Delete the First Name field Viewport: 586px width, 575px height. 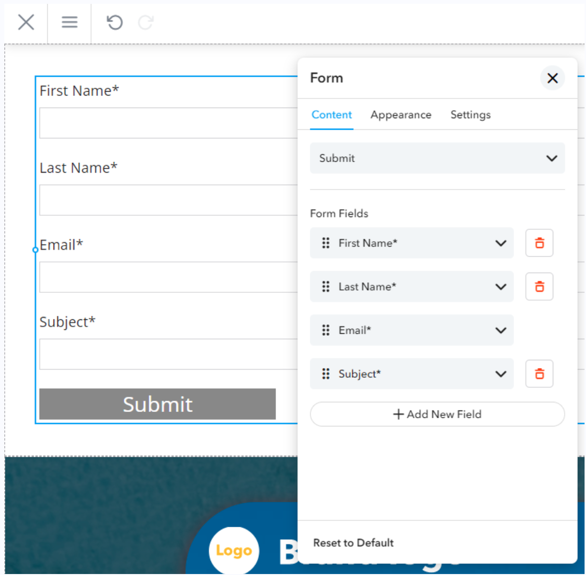coord(539,243)
